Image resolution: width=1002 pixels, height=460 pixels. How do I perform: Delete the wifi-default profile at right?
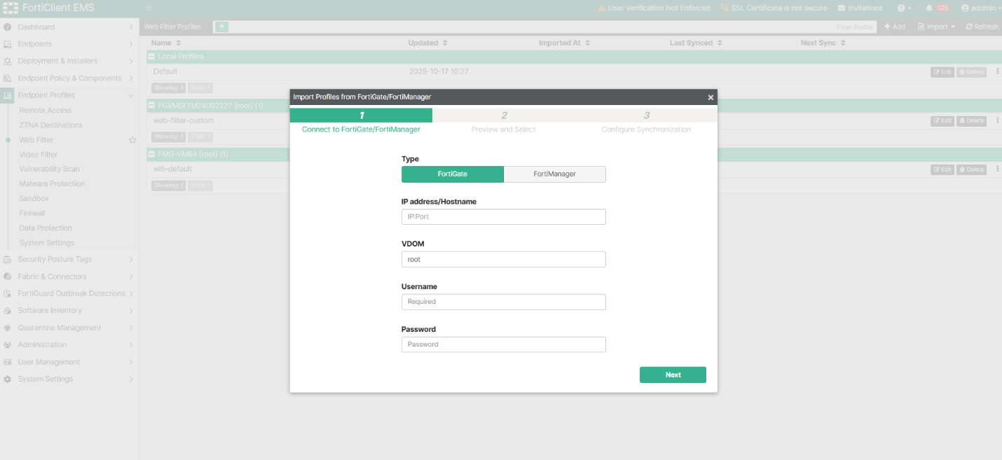[971, 170]
